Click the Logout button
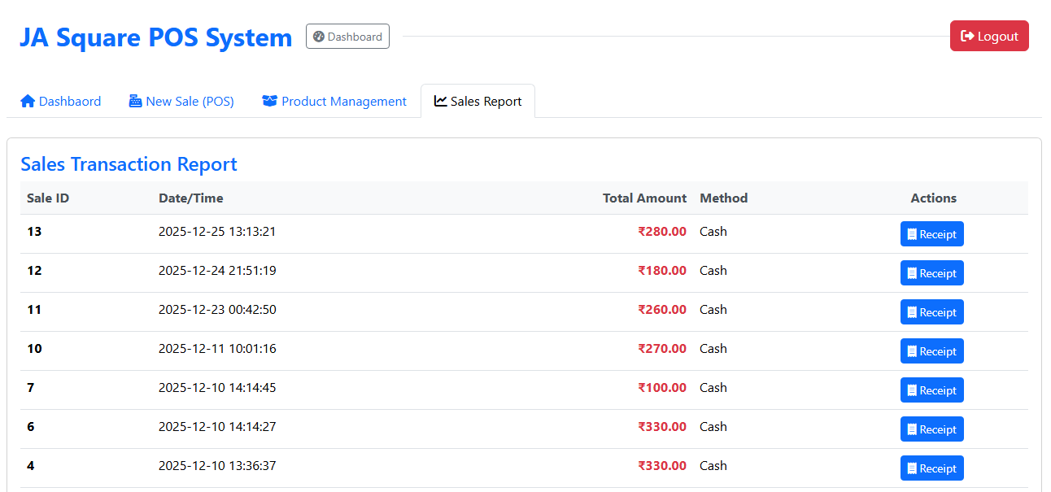 tap(989, 35)
